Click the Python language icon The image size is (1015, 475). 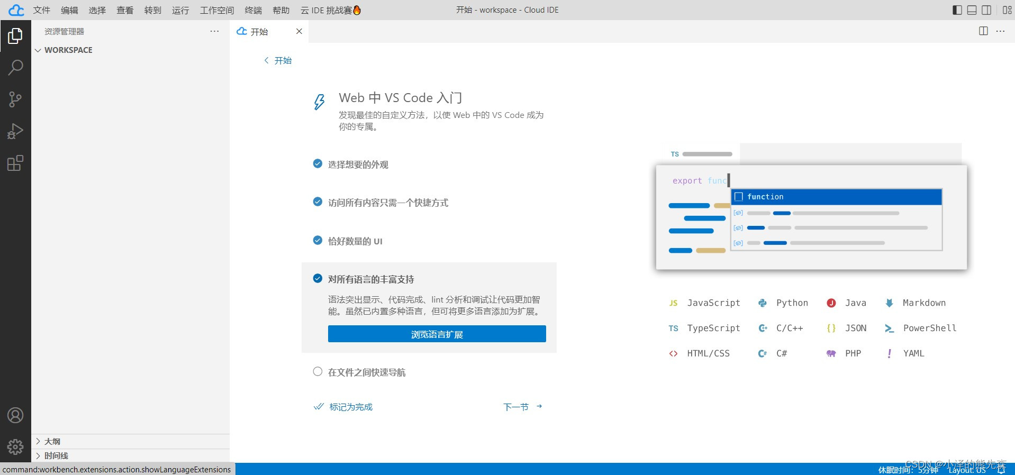coord(763,303)
